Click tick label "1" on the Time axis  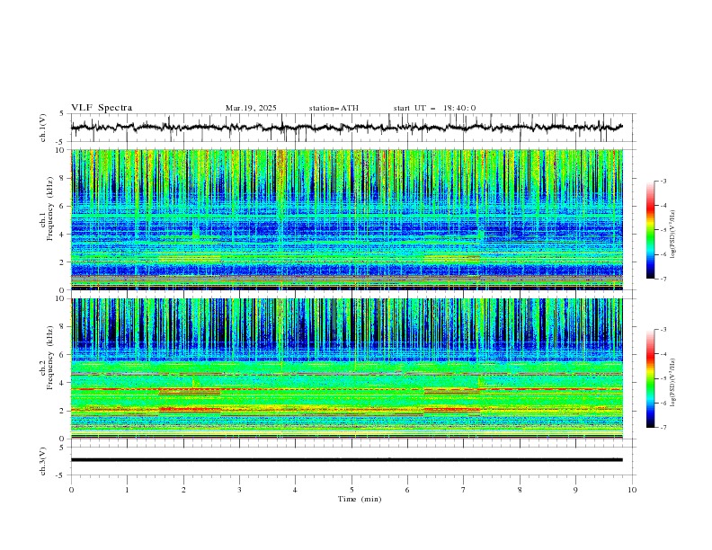point(127,490)
